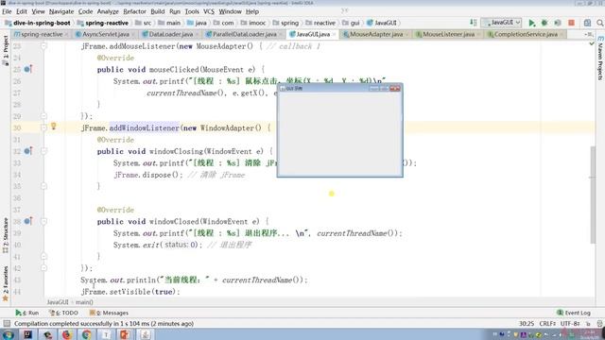The image size is (605, 340).
Task: Open the Analyze menu
Action: pyautogui.click(x=108, y=11)
